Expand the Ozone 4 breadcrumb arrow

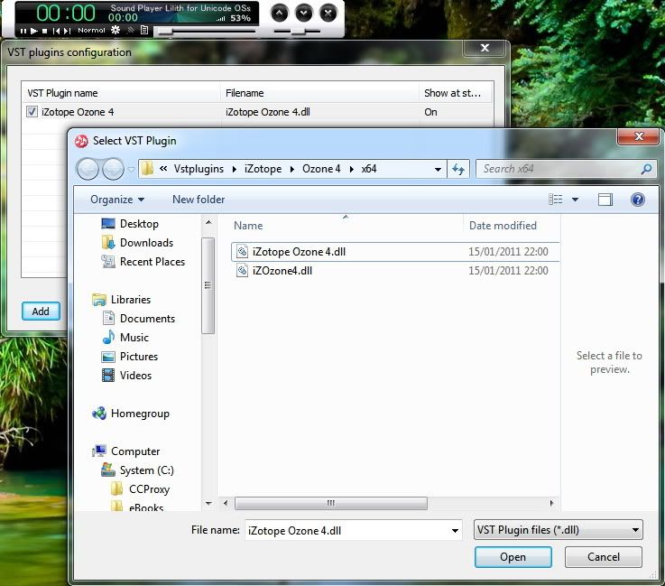[x=351, y=170]
